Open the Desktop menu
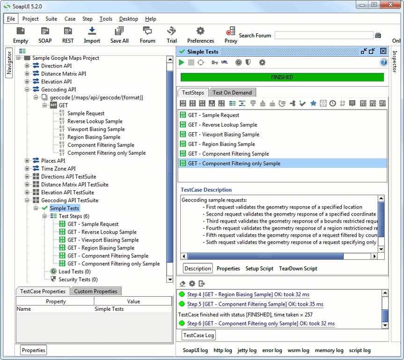This screenshot has width=404, height=360. (129, 19)
